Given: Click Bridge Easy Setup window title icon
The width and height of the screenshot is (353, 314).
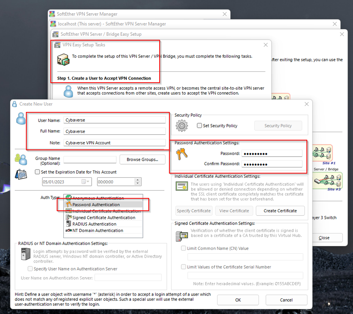Looking at the screenshot, I should point(55,34).
